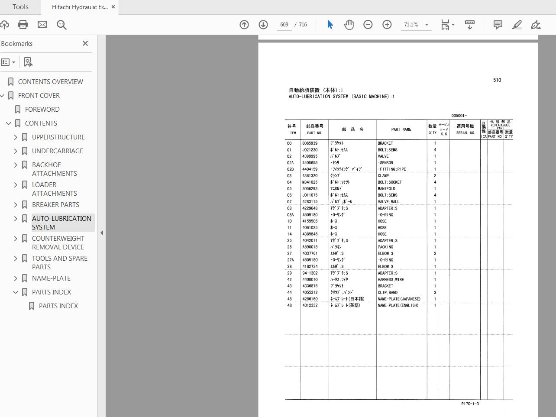This screenshot has height=417, width=556.
Task: Activate the text selection arrow tool
Action: tap(330, 25)
